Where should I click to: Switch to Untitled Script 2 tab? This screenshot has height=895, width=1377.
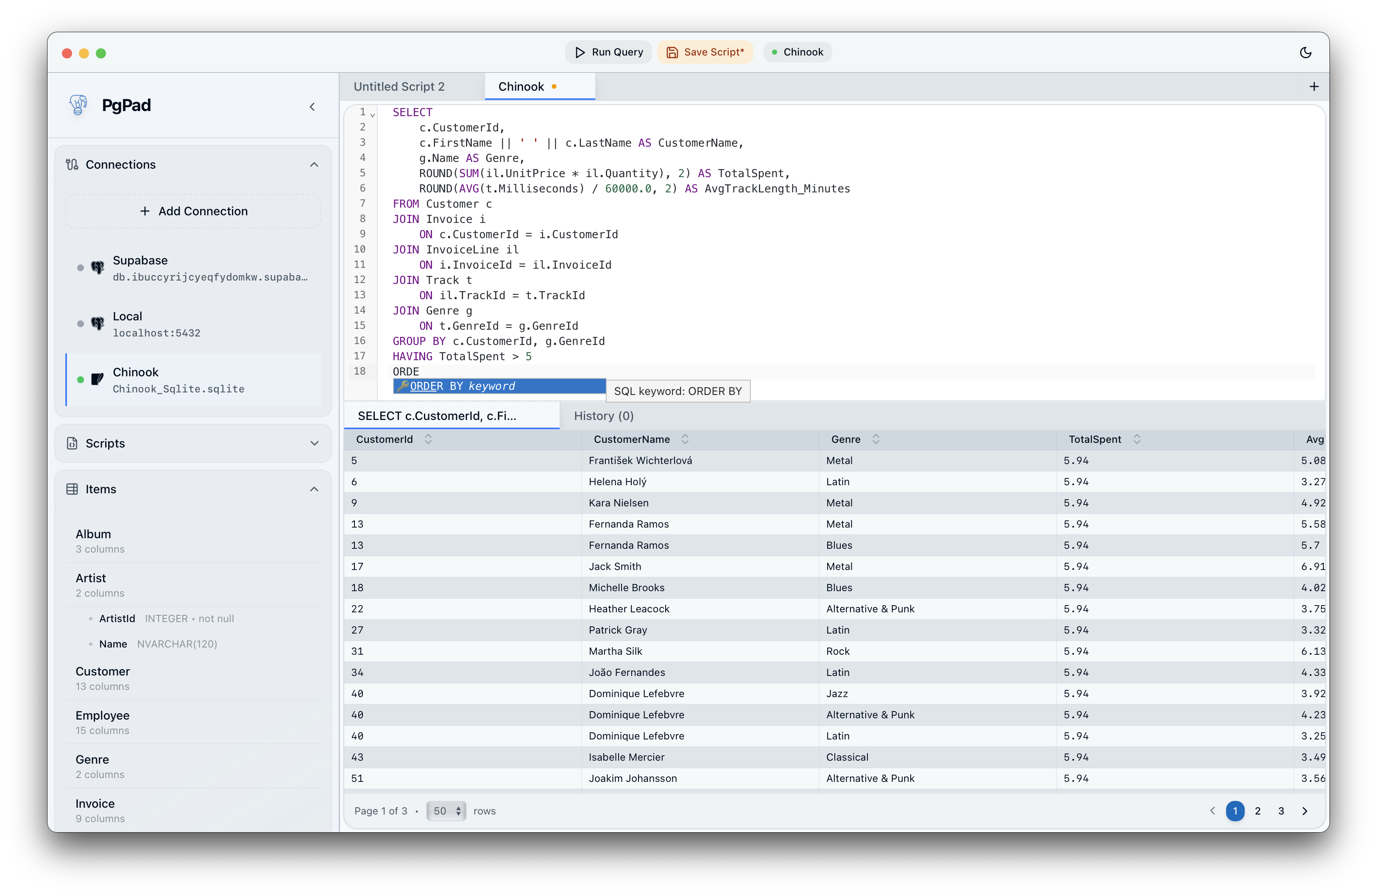coord(399,87)
